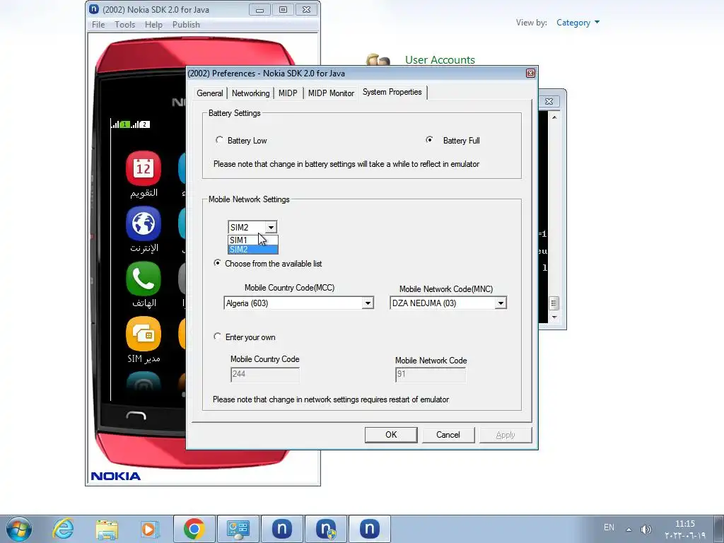Open the Mobile Network Code DZA NEDJMA dropdown
Viewport: 724px width, 543px height.
[501, 303]
